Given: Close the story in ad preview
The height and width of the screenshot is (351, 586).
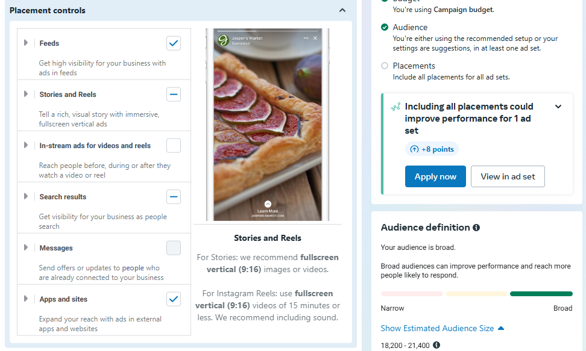Looking at the screenshot, I should tap(315, 38).
